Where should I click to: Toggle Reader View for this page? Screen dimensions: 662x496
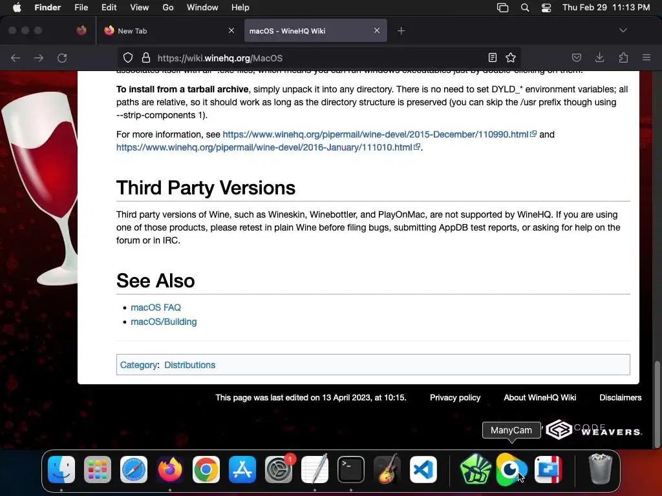click(x=492, y=57)
